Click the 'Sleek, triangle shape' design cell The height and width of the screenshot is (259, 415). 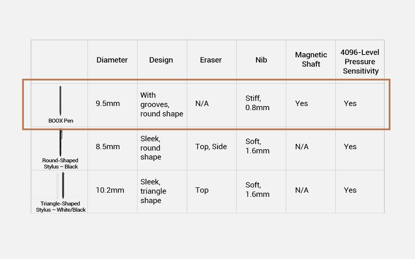153,191
